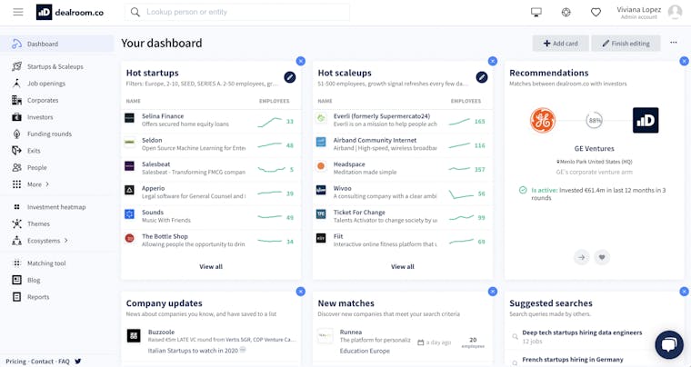Remove the New matches card
This screenshot has width=691, height=367.
pyautogui.click(x=493, y=292)
